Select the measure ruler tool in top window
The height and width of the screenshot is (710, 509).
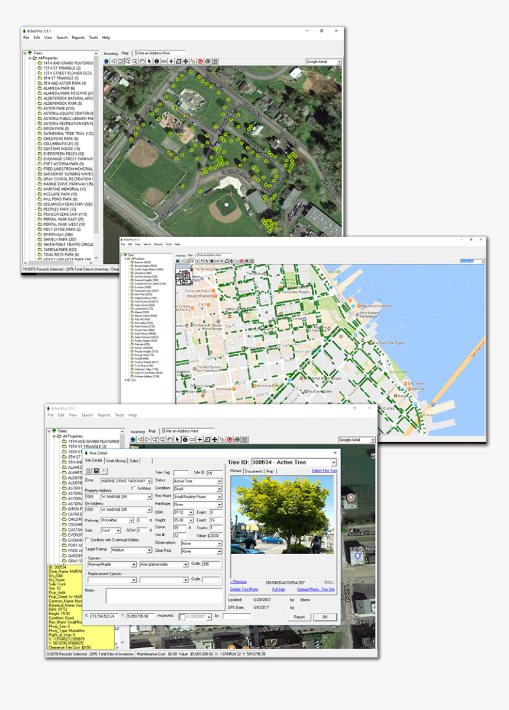164,61
